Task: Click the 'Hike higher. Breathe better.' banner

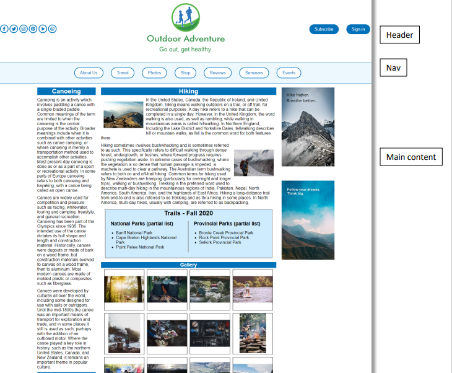Action: 308,127
